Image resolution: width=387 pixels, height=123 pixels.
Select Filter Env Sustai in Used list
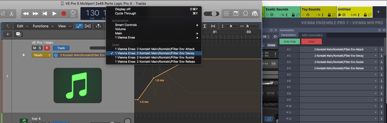pyautogui.click(x=154, y=57)
